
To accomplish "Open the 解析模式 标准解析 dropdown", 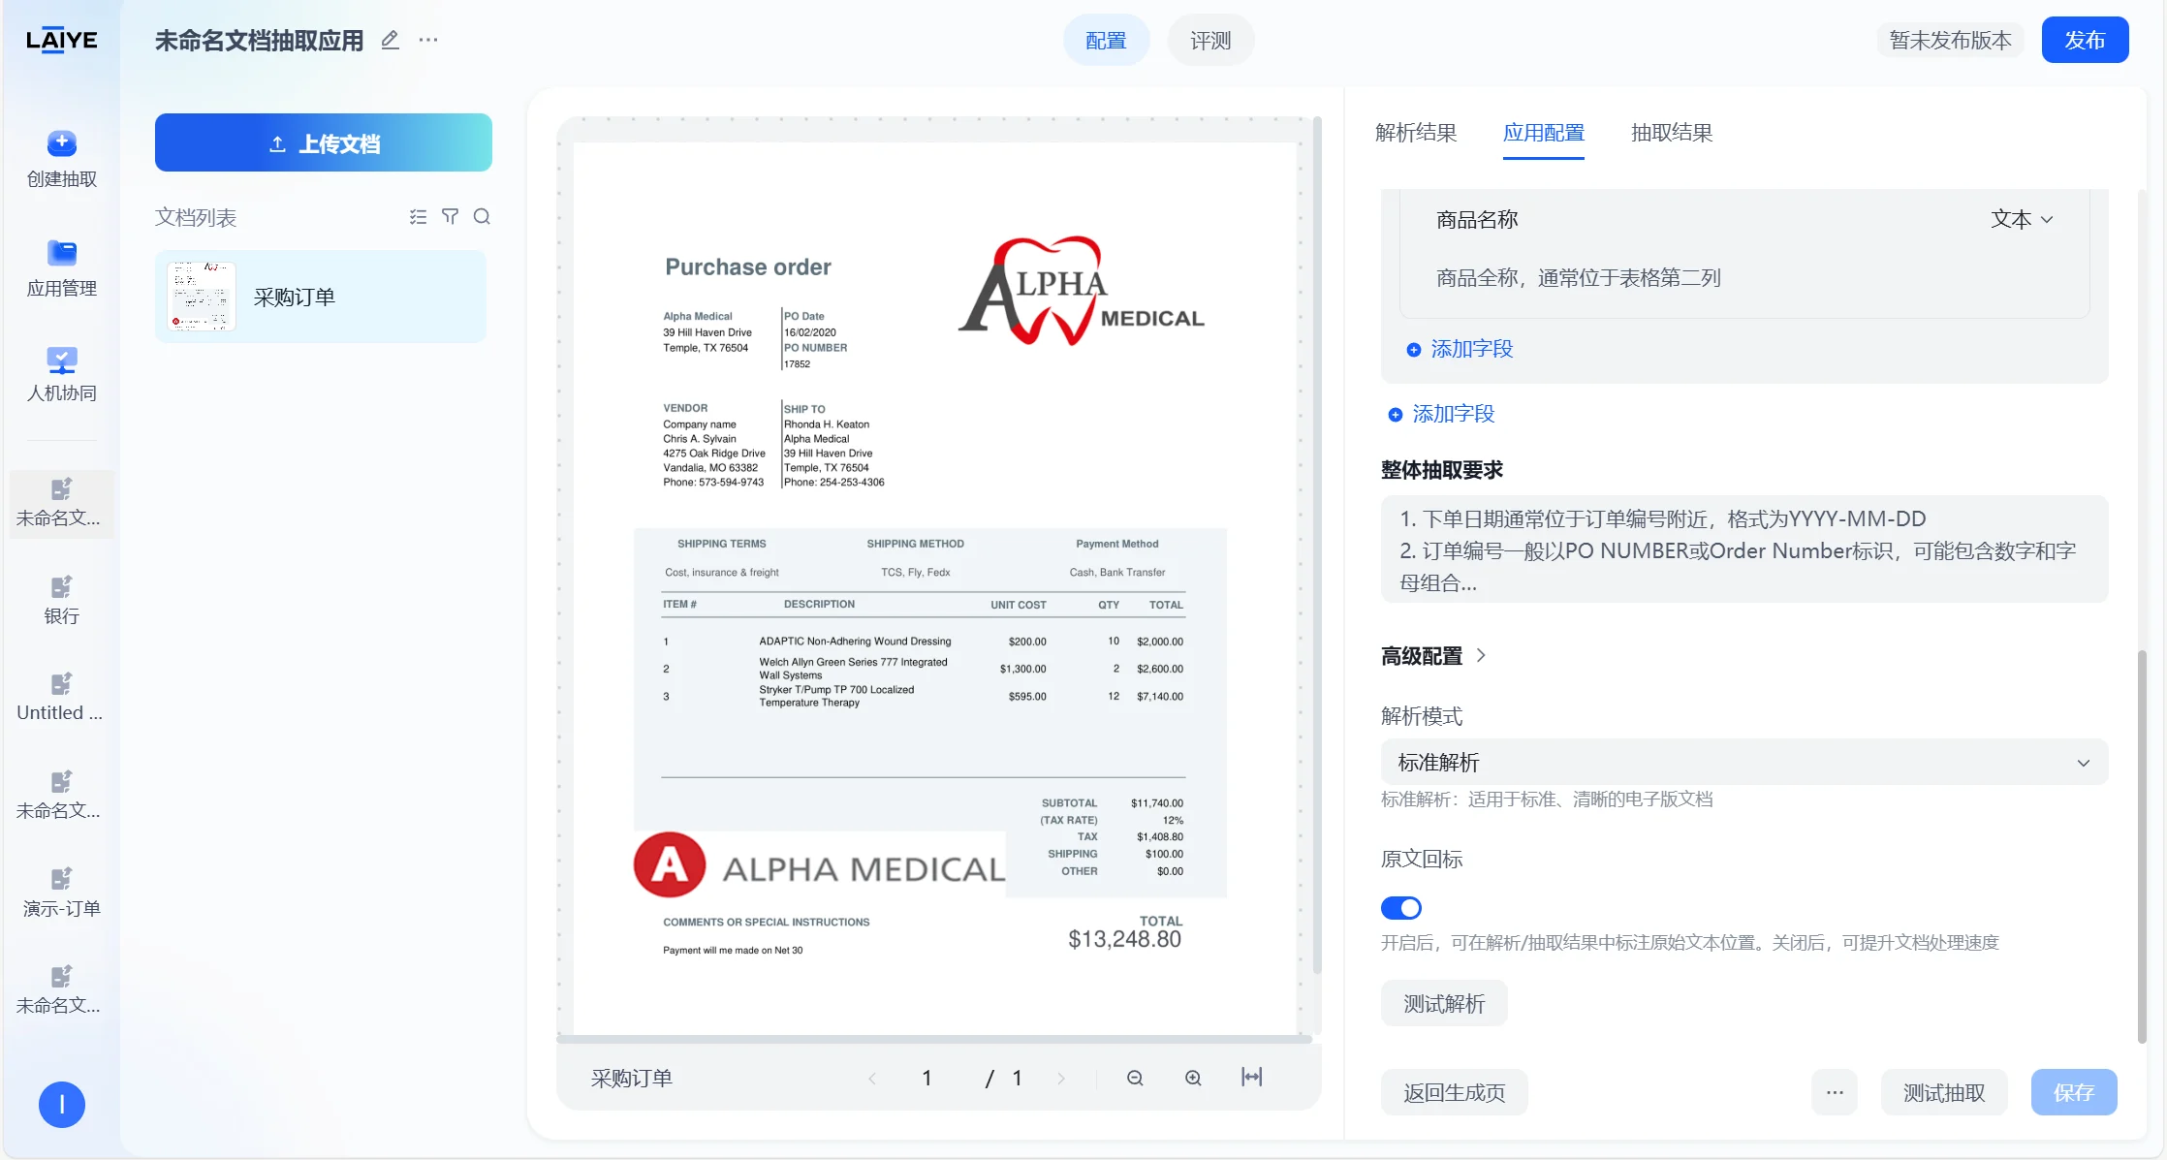I will pyautogui.click(x=1744, y=763).
